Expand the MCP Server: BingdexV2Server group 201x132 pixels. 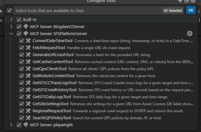click(11, 26)
